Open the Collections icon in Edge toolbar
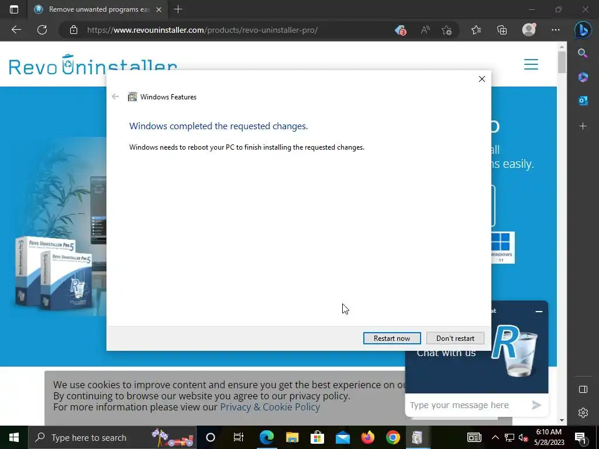Screen dimensions: 599x449 point(502,30)
